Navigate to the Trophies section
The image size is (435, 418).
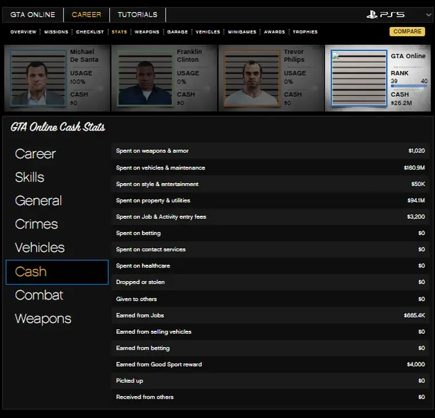[x=305, y=32]
